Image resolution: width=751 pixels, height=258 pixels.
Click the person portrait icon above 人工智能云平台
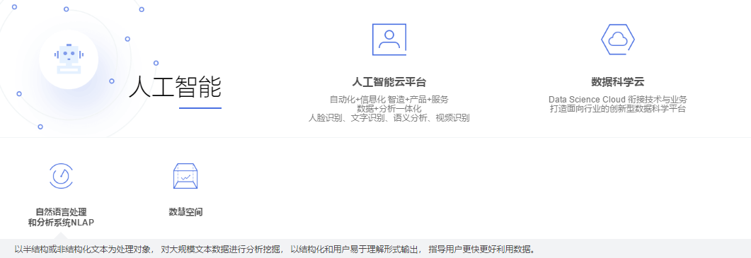coord(389,40)
